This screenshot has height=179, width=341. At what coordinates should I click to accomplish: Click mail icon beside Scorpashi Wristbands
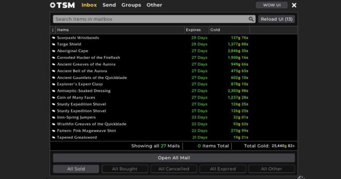pos(54,38)
